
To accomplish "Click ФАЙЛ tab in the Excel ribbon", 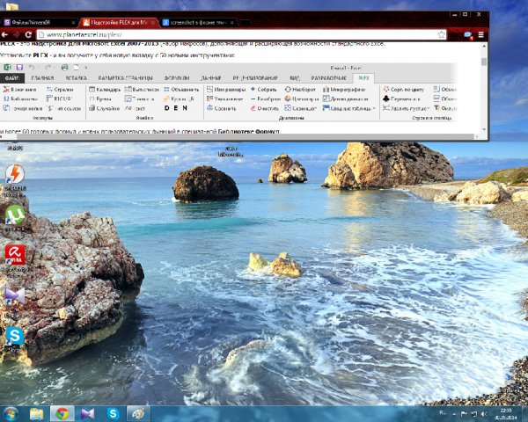I will tap(12, 78).
